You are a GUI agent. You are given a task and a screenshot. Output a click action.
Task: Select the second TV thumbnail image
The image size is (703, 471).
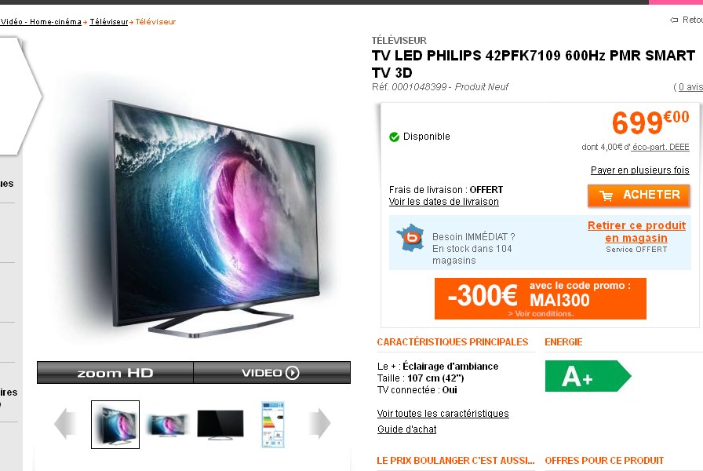click(167, 425)
